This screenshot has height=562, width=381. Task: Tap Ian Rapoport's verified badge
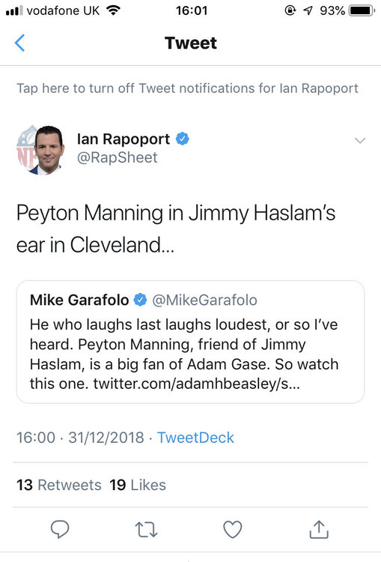(182, 139)
